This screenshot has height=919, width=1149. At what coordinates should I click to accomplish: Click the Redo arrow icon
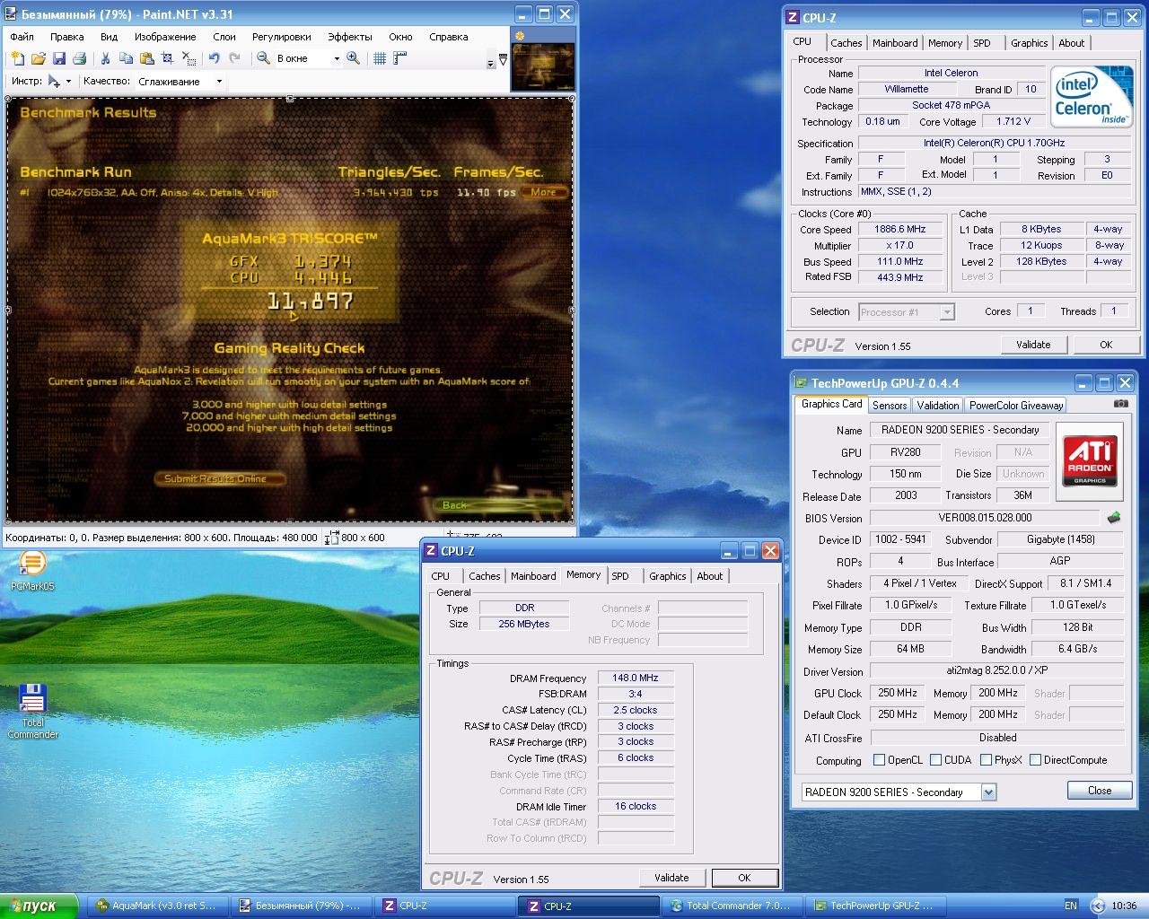(234, 58)
